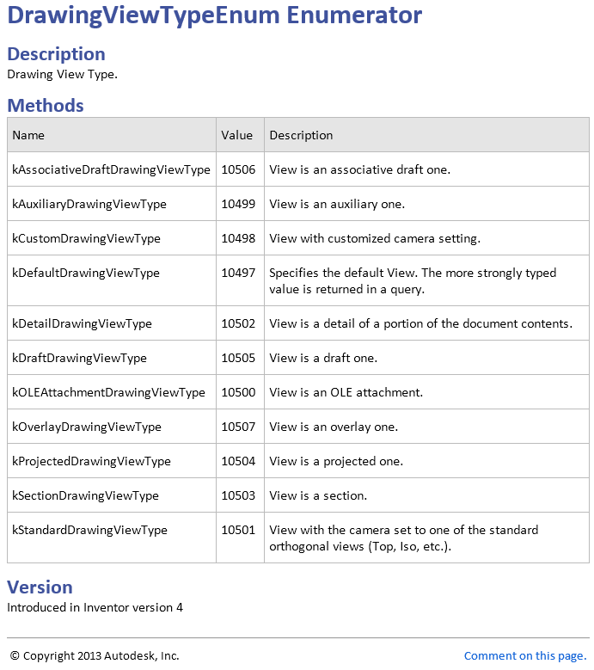Click the 'Comment on this page.' link
The image size is (594, 670).
point(524,655)
